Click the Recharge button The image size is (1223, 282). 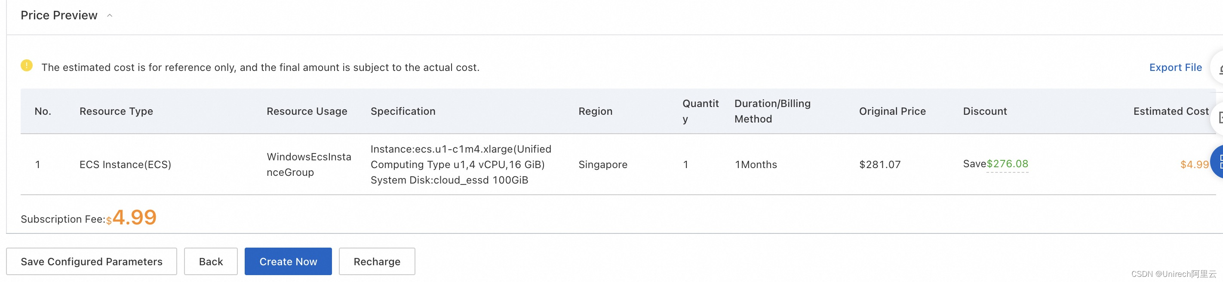coord(377,262)
